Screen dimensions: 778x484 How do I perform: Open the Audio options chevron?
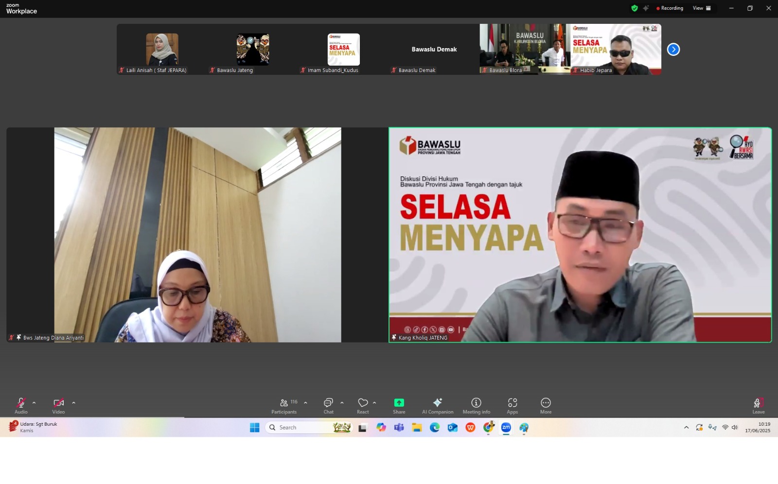[x=34, y=403]
